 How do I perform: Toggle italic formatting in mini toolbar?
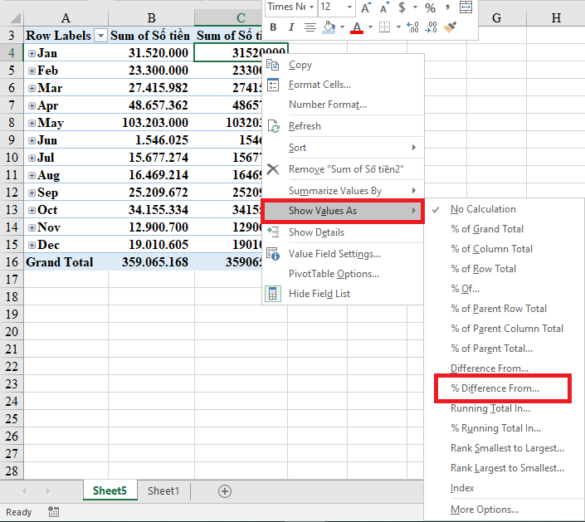tap(290, 27)
